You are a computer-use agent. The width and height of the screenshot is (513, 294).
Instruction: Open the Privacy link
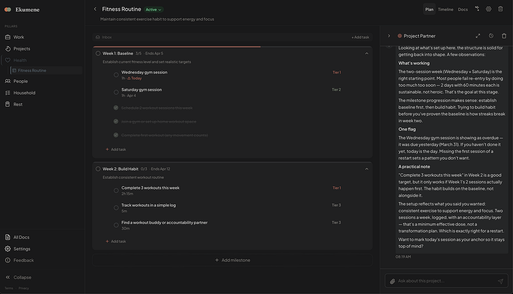click(24, 288)
